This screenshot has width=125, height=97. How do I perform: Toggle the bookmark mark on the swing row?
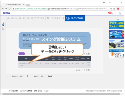click(x=88, y=64)
